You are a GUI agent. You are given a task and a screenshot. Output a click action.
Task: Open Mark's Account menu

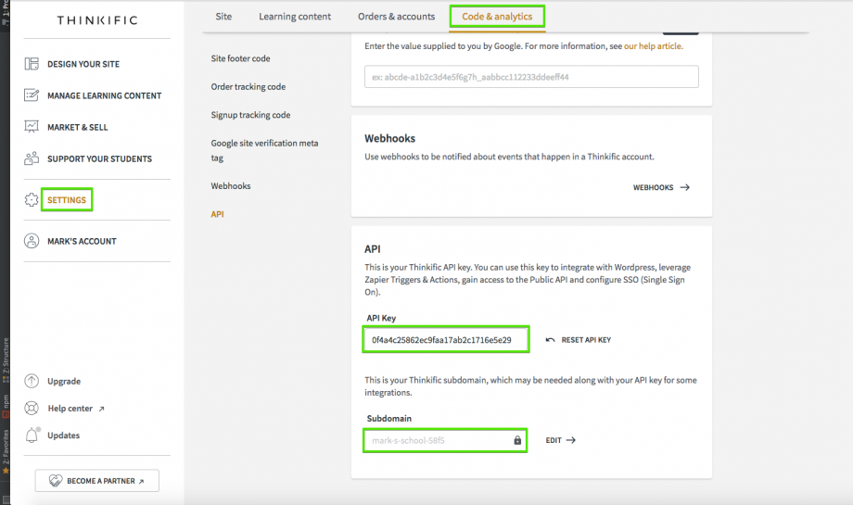[x=82, y=241]
